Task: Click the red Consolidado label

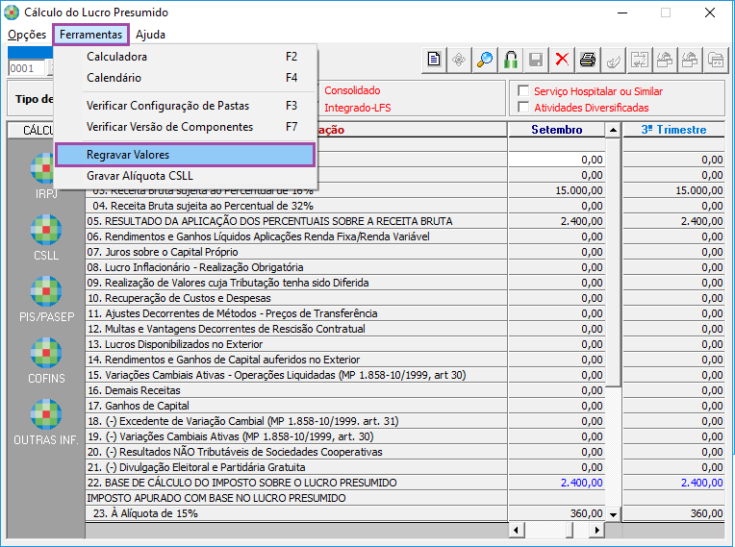Action: [352, 90]
